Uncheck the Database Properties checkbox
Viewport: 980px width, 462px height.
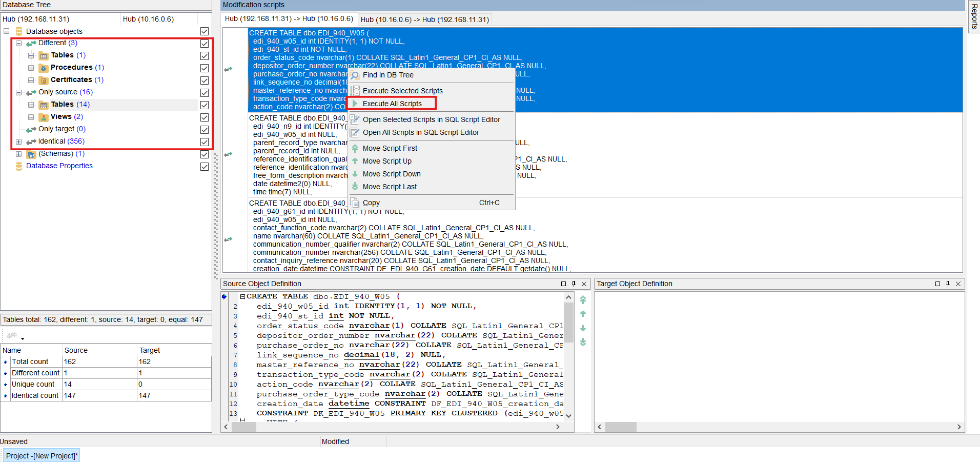[x=204, y=166]
